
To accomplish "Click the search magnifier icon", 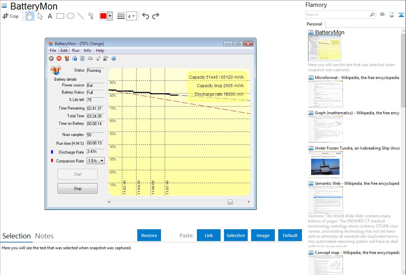I will pyautogui.click(x=372, y=15).
